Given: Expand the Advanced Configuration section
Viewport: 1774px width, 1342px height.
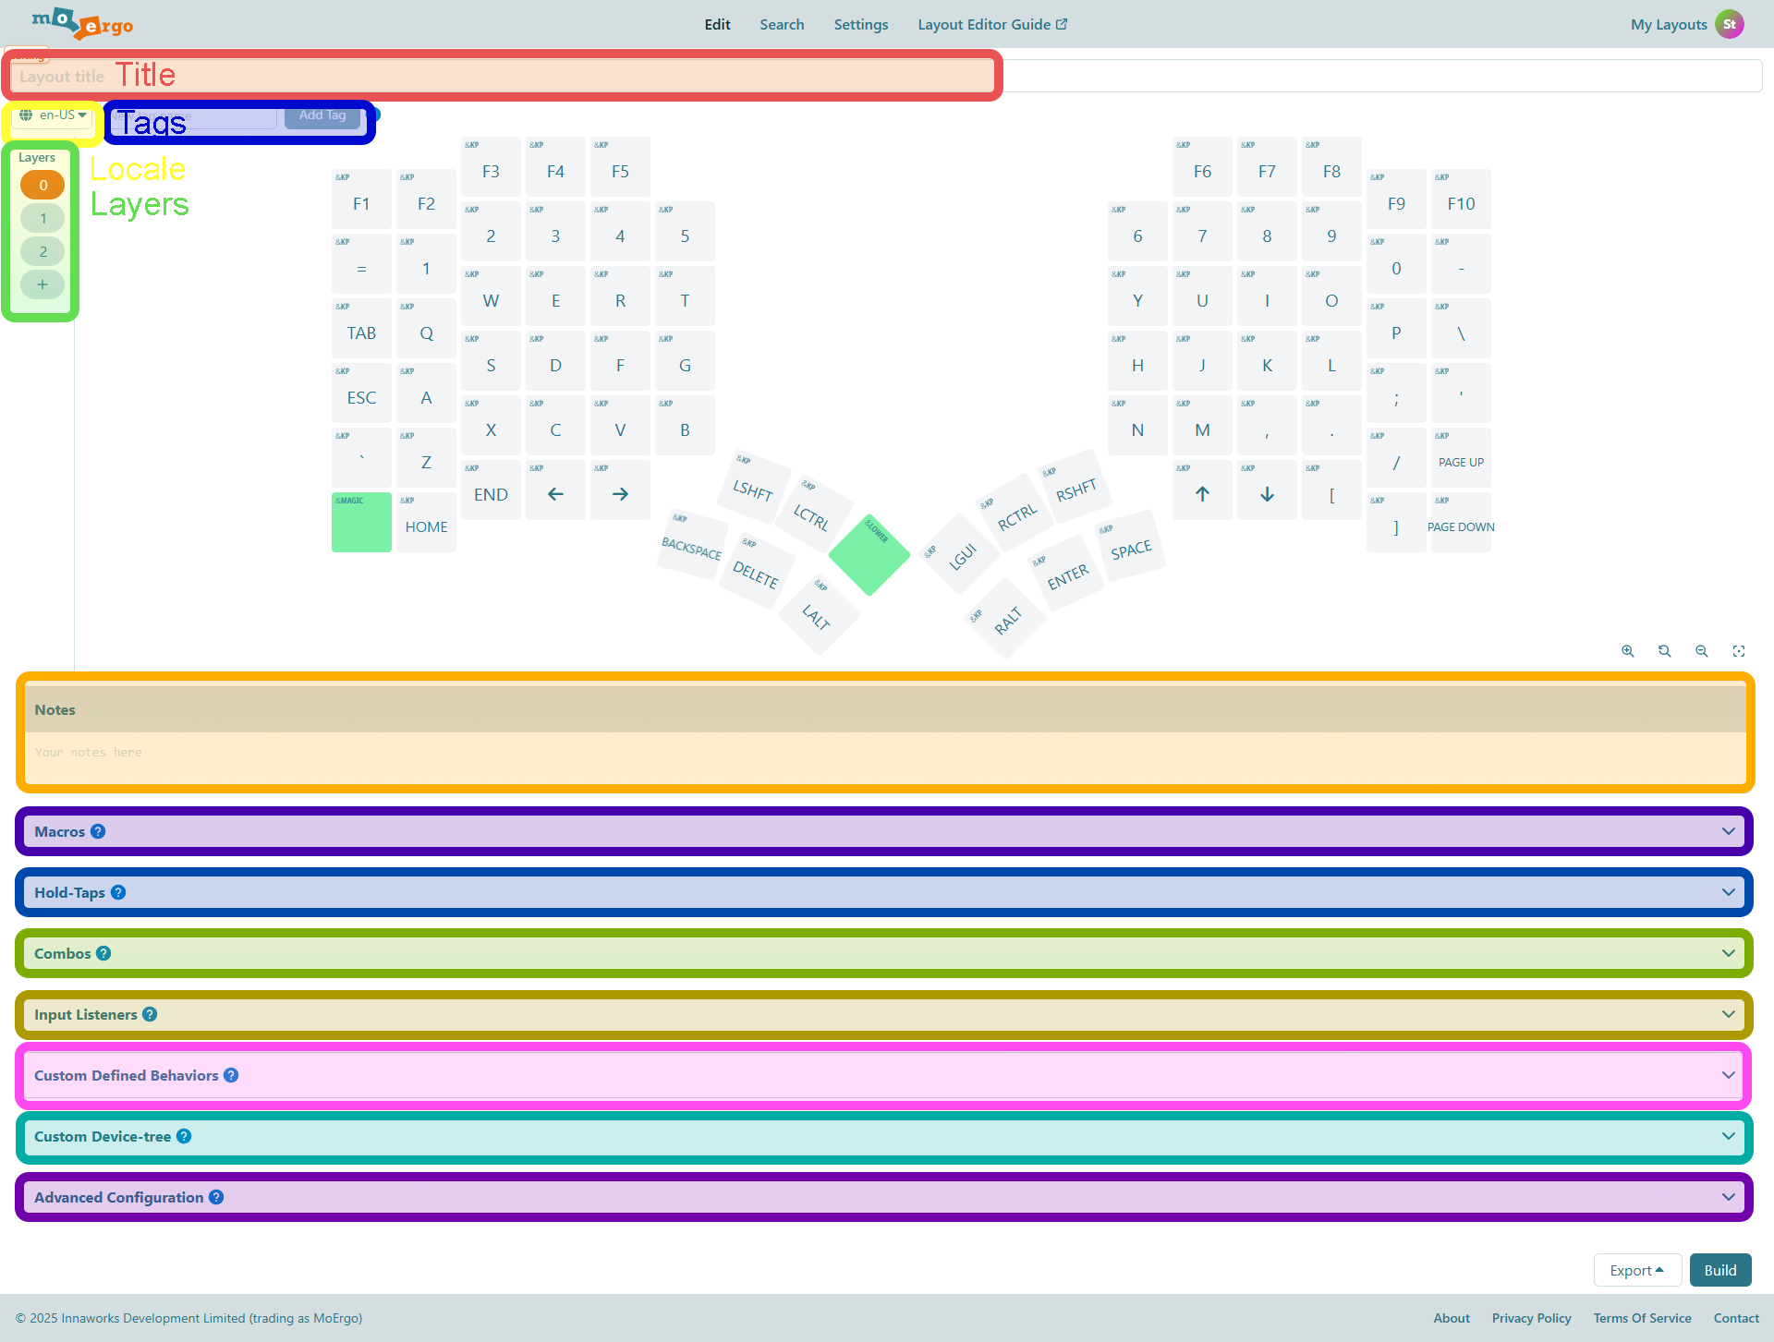Looking at the screenshot, I should (1729, 1196).
